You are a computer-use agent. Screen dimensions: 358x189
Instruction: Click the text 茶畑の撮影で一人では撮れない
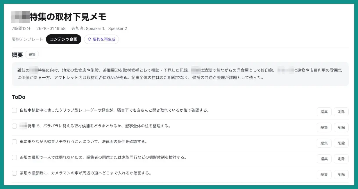[103, 158]
